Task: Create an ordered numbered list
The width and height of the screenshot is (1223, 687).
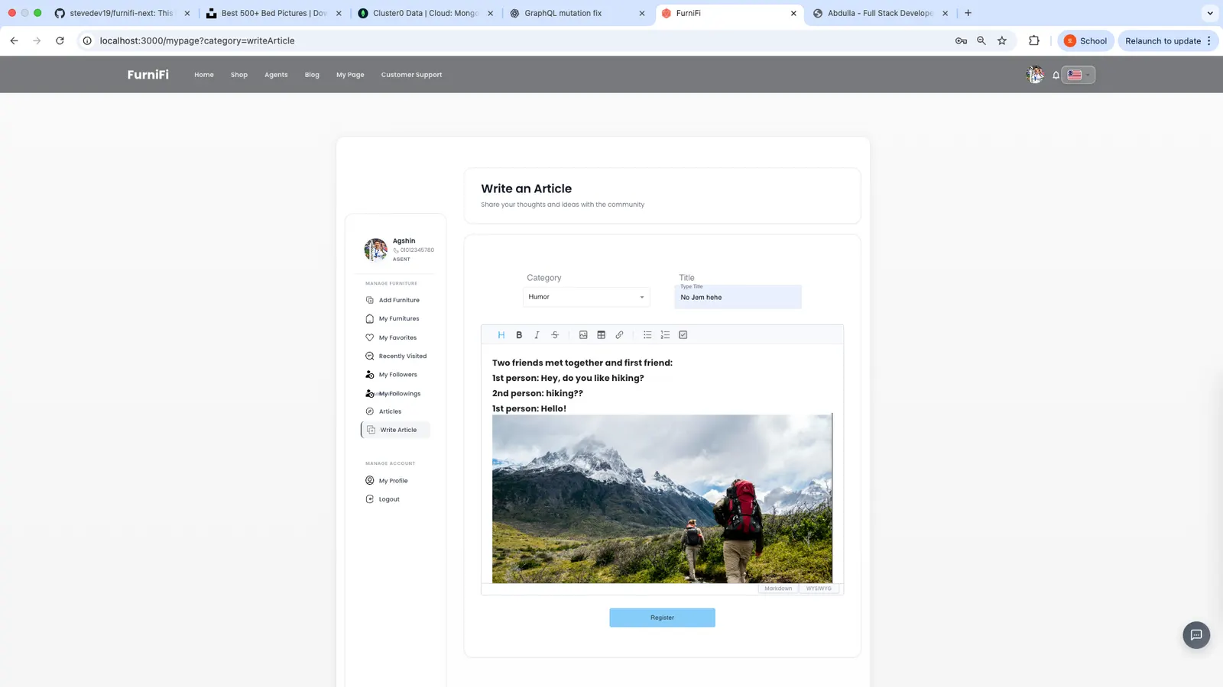Action: point(665,335)
